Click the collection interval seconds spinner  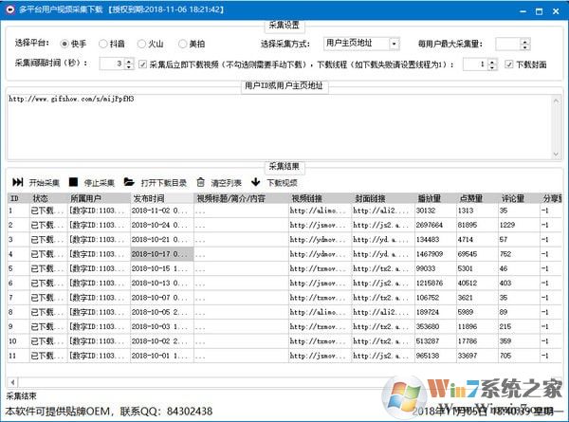pyautogui.click(x=128, y=64)
